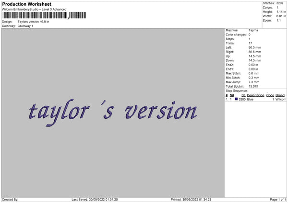The image size is (288, 203).
Task: Click the Color changes value 0
Action: 250,34
